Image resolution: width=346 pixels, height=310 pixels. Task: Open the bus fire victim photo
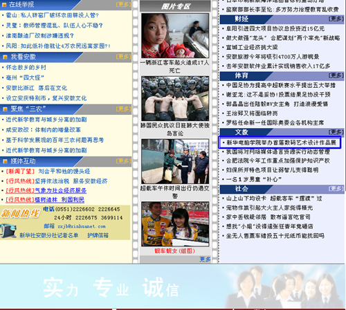click(175, 35)
